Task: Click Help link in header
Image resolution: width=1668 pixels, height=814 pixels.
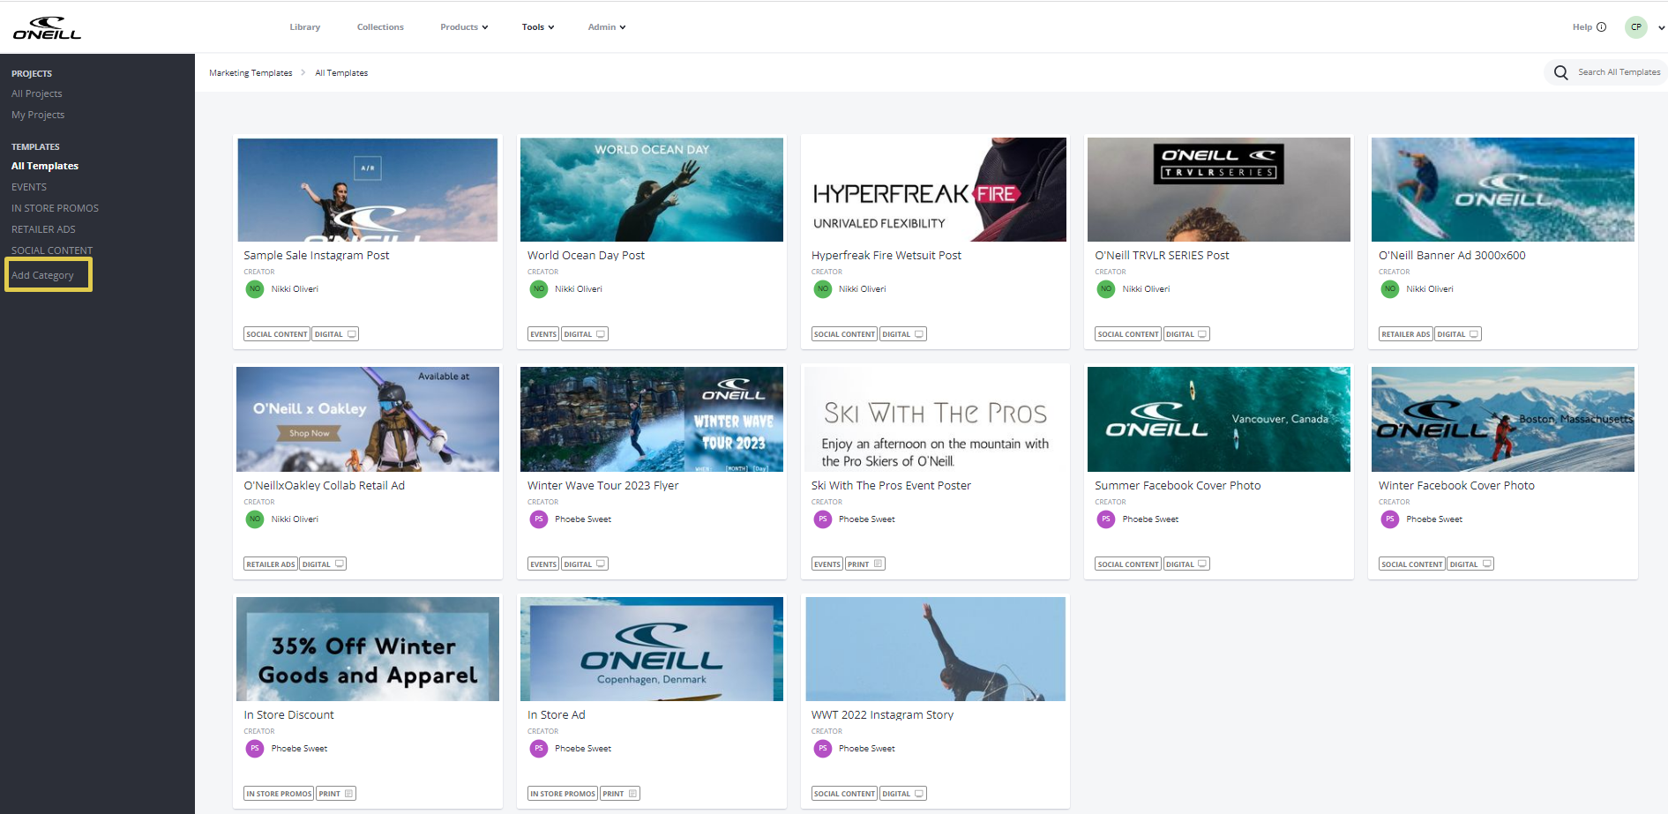Action: (1582, 27)
